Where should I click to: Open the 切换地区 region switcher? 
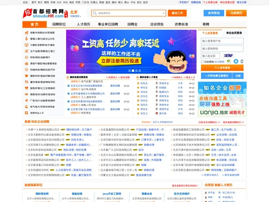[x=75, y=16]
